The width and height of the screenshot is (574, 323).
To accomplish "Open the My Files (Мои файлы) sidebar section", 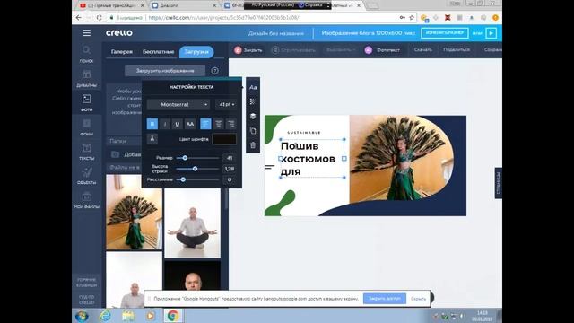I will (x=86, y=200).
